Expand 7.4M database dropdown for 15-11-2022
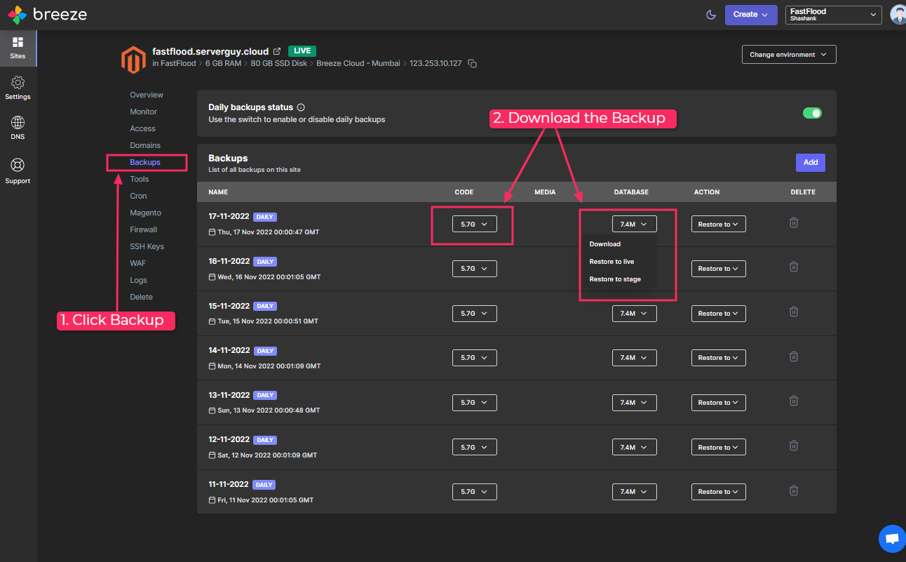906x562 pixels. coord(635,313)
